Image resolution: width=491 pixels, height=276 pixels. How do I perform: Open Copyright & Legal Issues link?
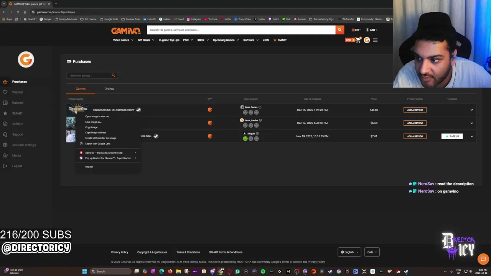152,252
